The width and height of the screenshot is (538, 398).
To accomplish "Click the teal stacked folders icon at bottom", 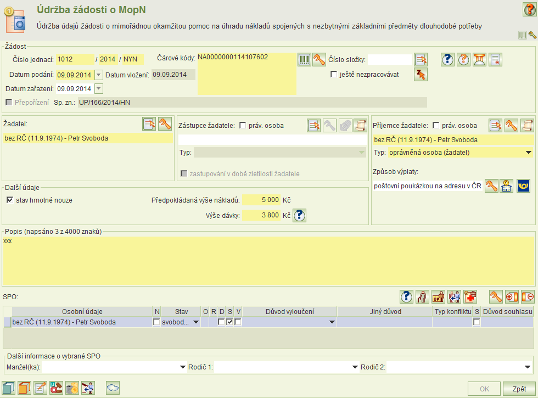I will 9,388.
